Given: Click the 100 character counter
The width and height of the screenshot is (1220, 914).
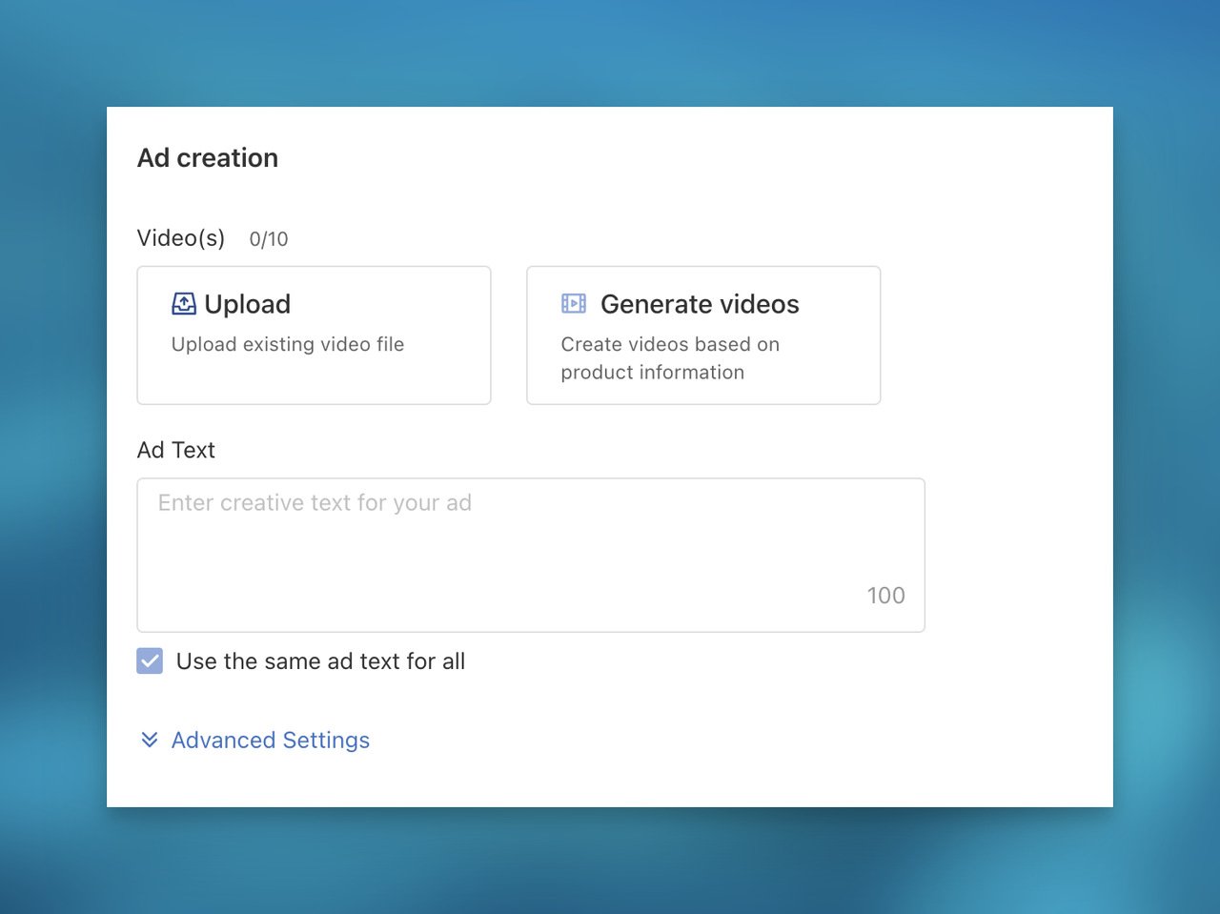Looking at the screenshot, I should coord(885,596).
